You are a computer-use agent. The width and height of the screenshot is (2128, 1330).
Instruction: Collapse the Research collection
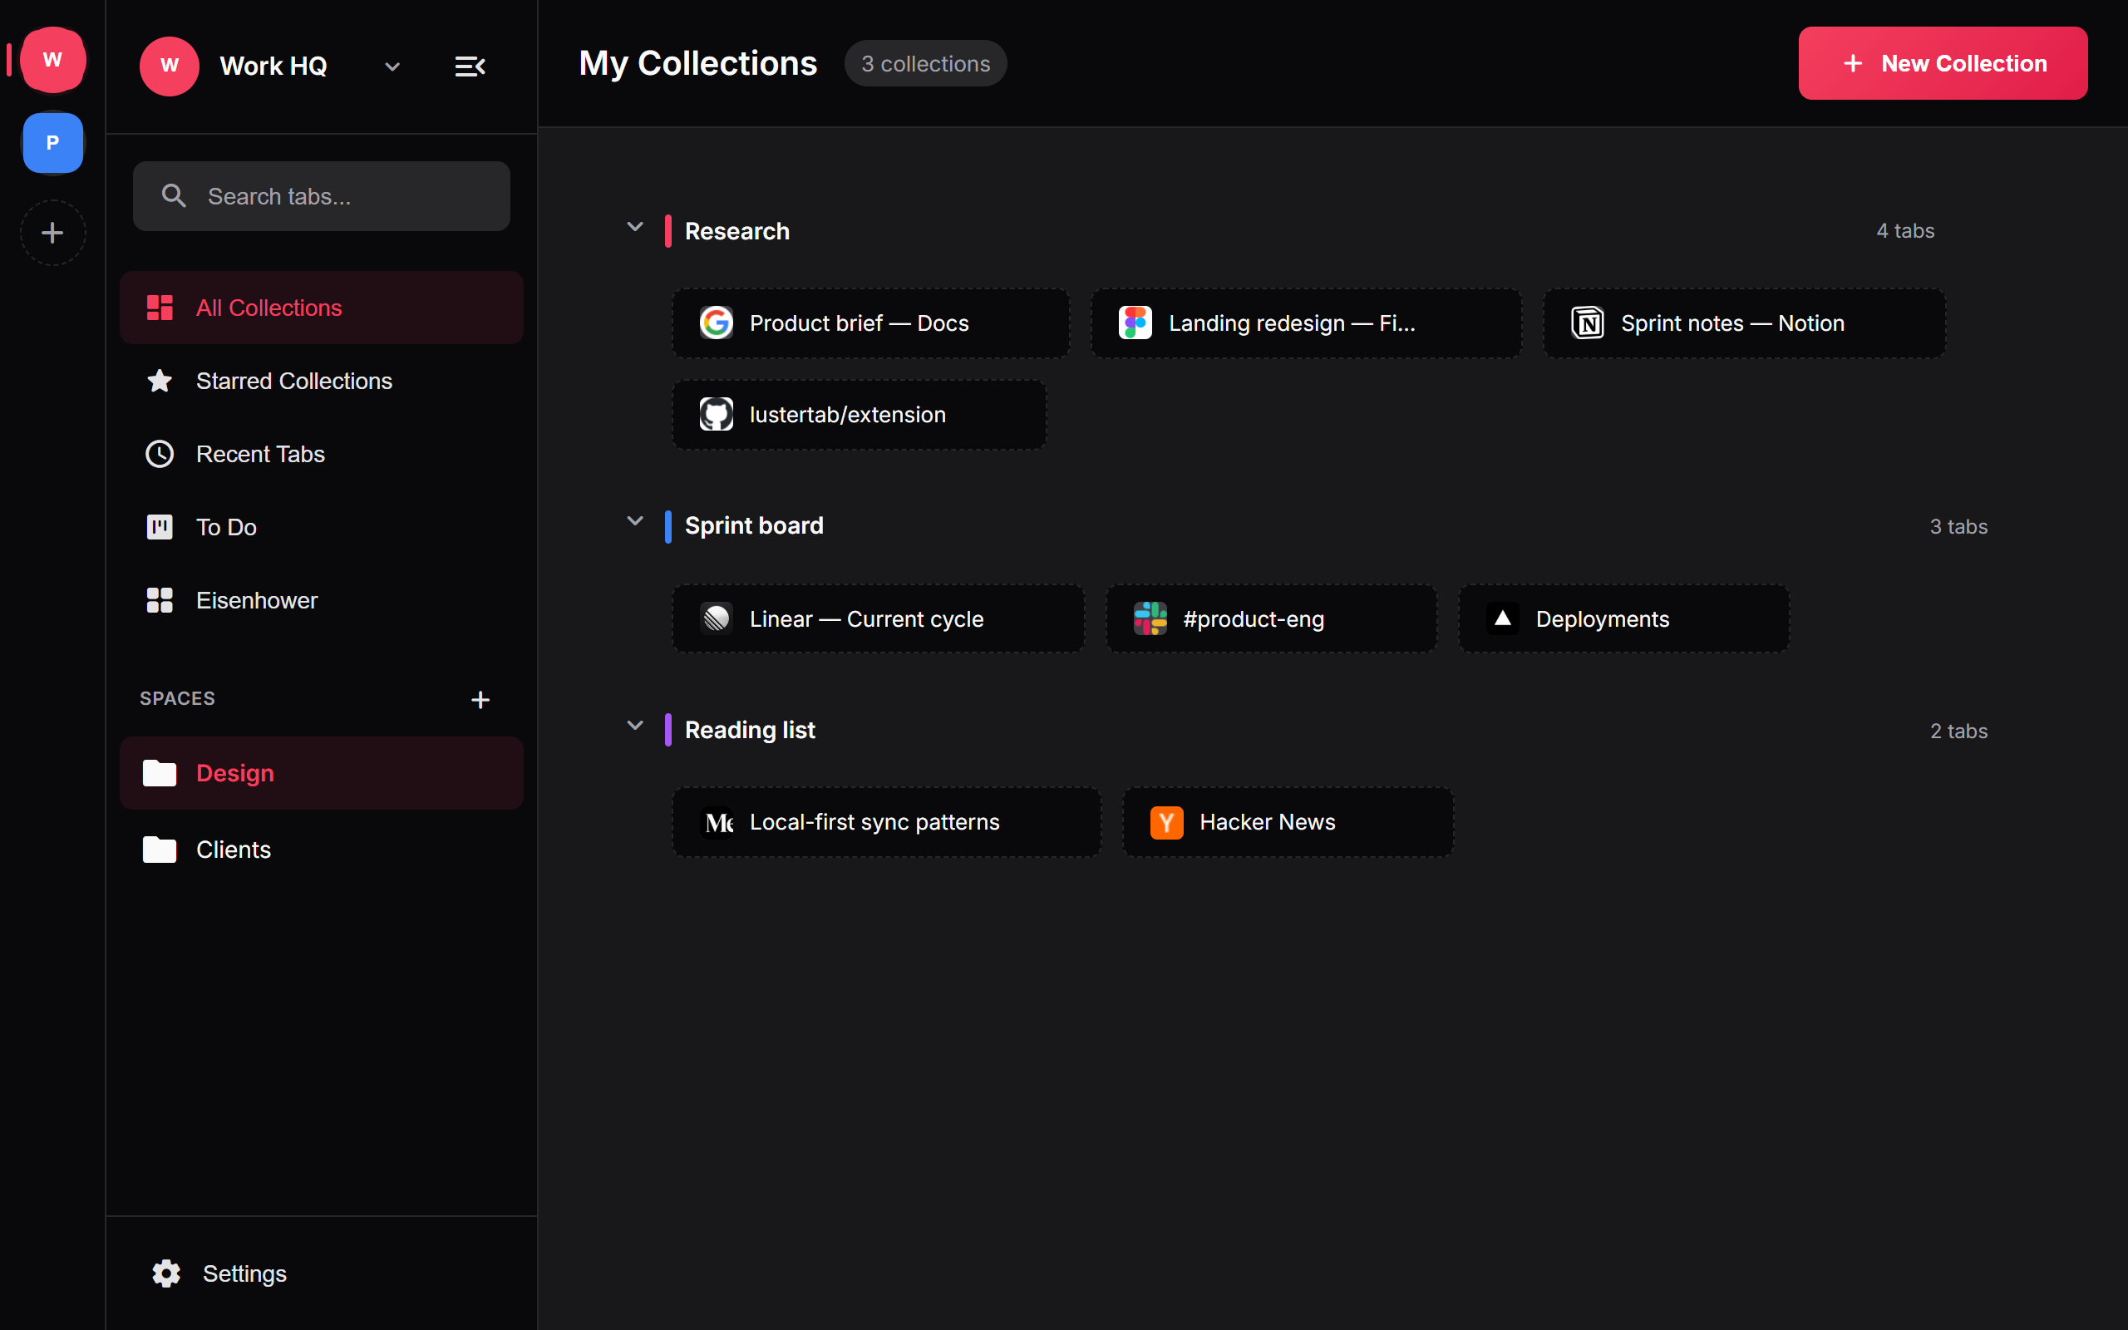pyautogui.click(x=635, y=227)
